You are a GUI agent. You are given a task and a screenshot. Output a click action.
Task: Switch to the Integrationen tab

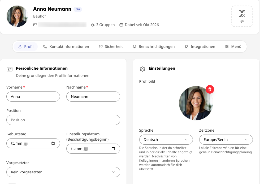[x=200, y=47]
